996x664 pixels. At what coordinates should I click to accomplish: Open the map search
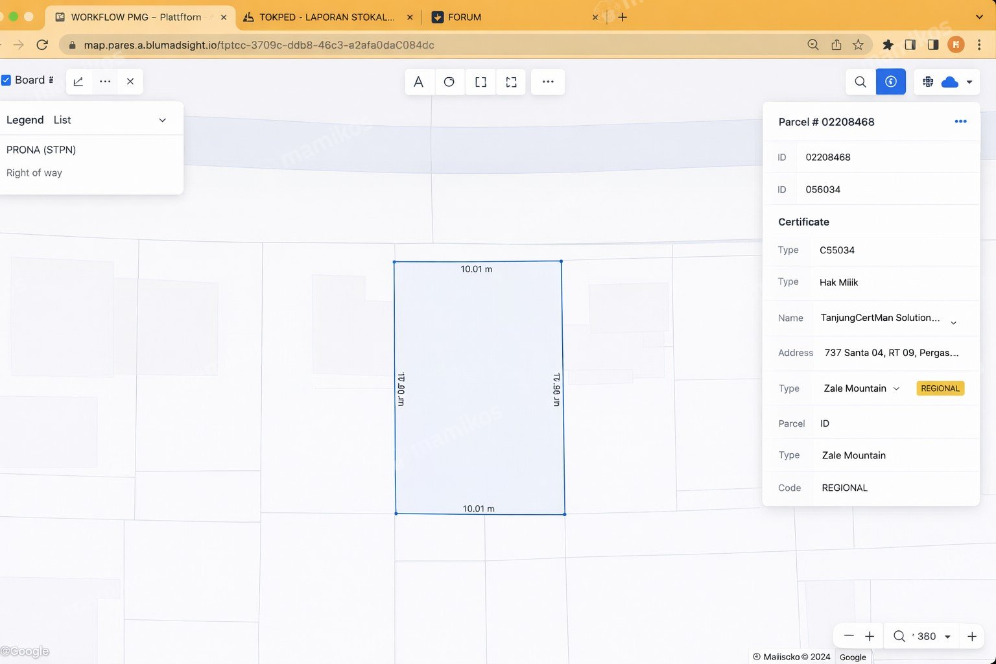click(860, 82)
